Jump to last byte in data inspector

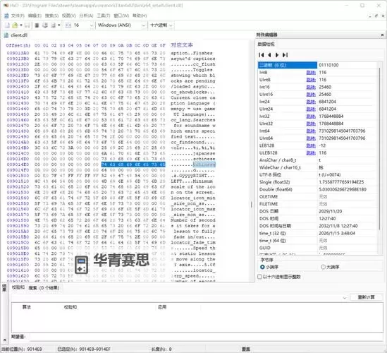pyautogui.click(x=285, y=55)
